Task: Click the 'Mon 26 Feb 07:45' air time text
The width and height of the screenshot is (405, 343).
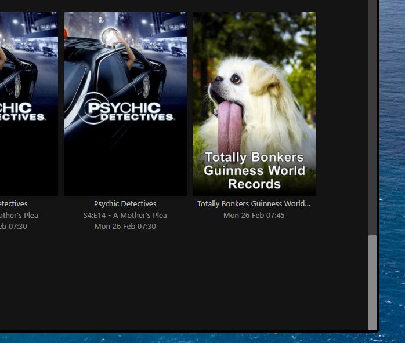Action: pos(254,215)
